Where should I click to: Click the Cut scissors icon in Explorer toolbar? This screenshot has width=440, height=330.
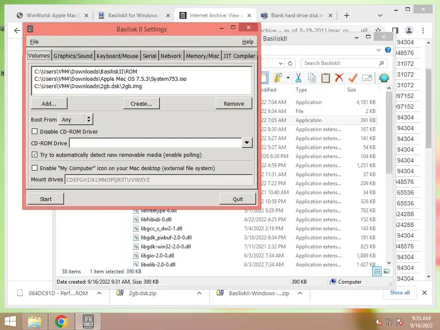point(298,78)
